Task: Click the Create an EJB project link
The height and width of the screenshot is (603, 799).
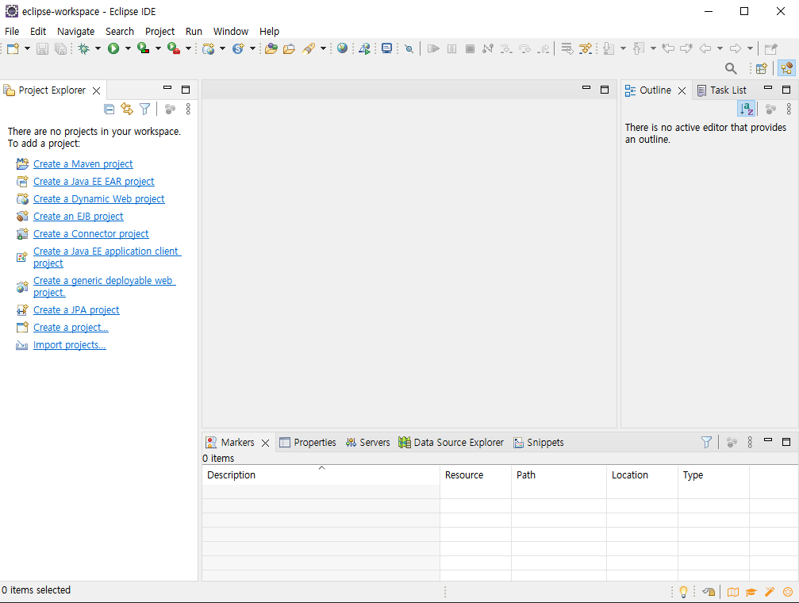Action: coord(78,216)
